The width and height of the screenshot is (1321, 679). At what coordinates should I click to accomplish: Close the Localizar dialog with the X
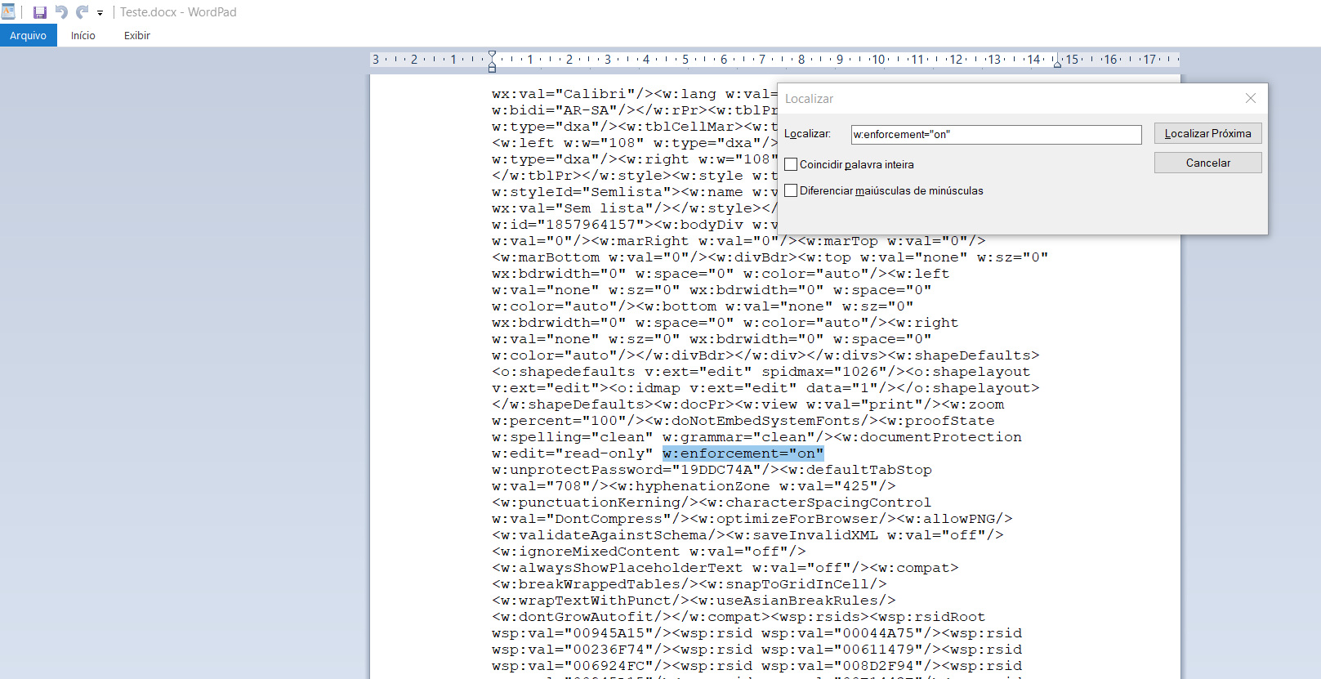[x=1250, y=98]
